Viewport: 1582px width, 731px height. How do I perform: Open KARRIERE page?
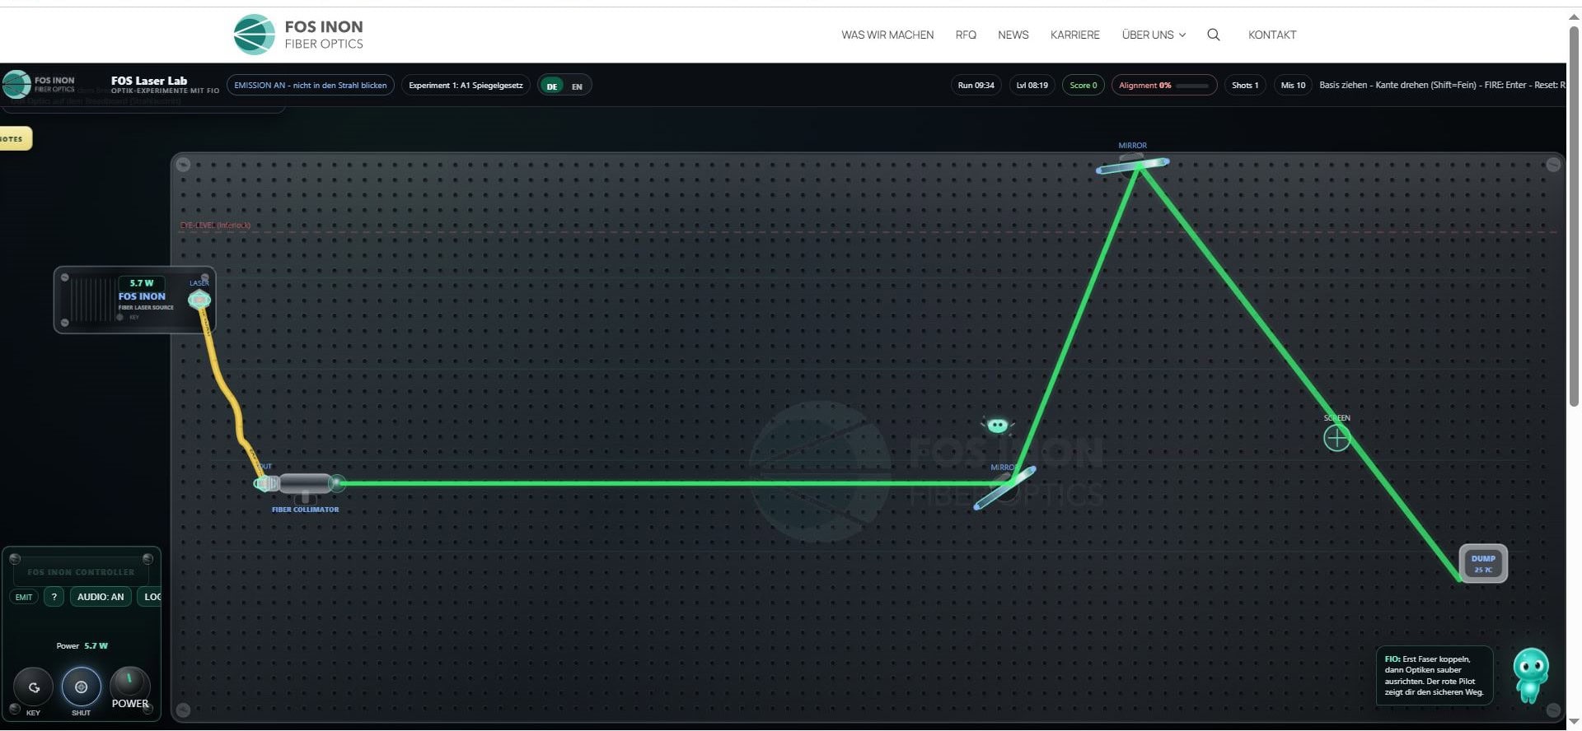click(1074, 35)
